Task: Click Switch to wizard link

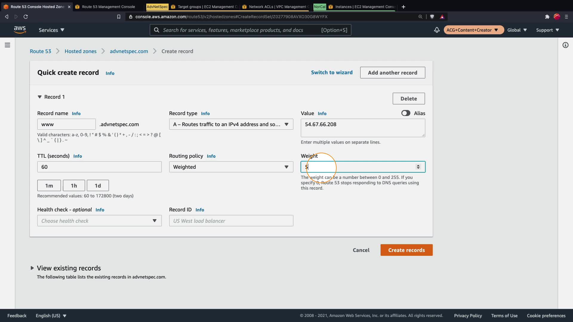Action: 332,72
